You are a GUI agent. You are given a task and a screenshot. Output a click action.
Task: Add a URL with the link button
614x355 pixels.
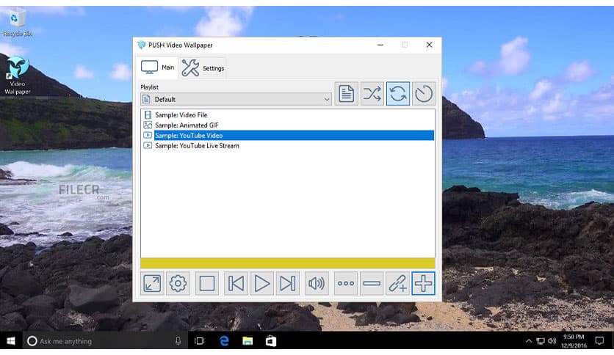(397, 283)
